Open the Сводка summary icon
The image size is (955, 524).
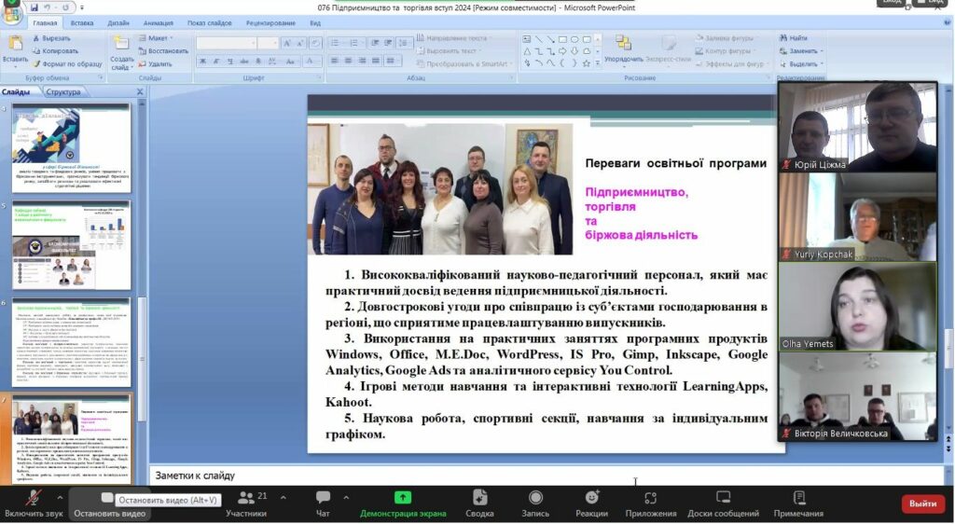click(479, 502)
